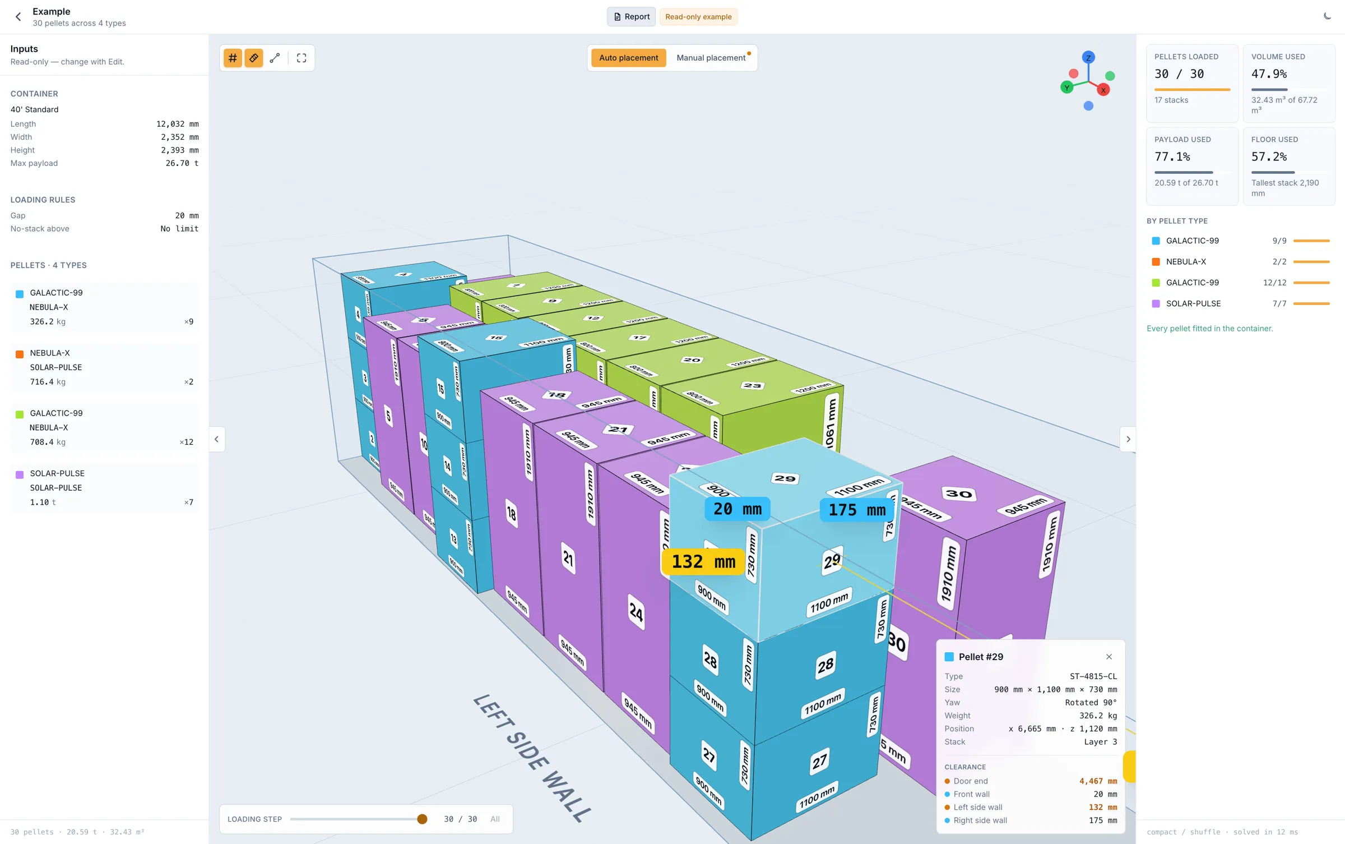This screenshot has height=844, width=1345.
Task: Click the 20 mm blue clearance label
Action: pyautogui.click(x=736, y=509)
